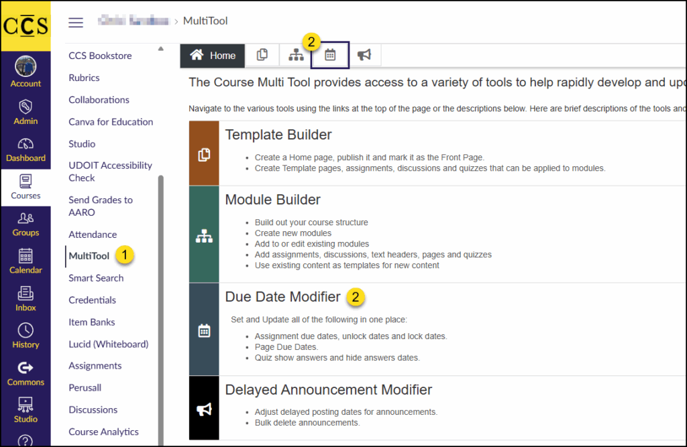Open MultiTool from the breadcrumb
The width and height of the screenshot is (687, 447).
(205, 21)
